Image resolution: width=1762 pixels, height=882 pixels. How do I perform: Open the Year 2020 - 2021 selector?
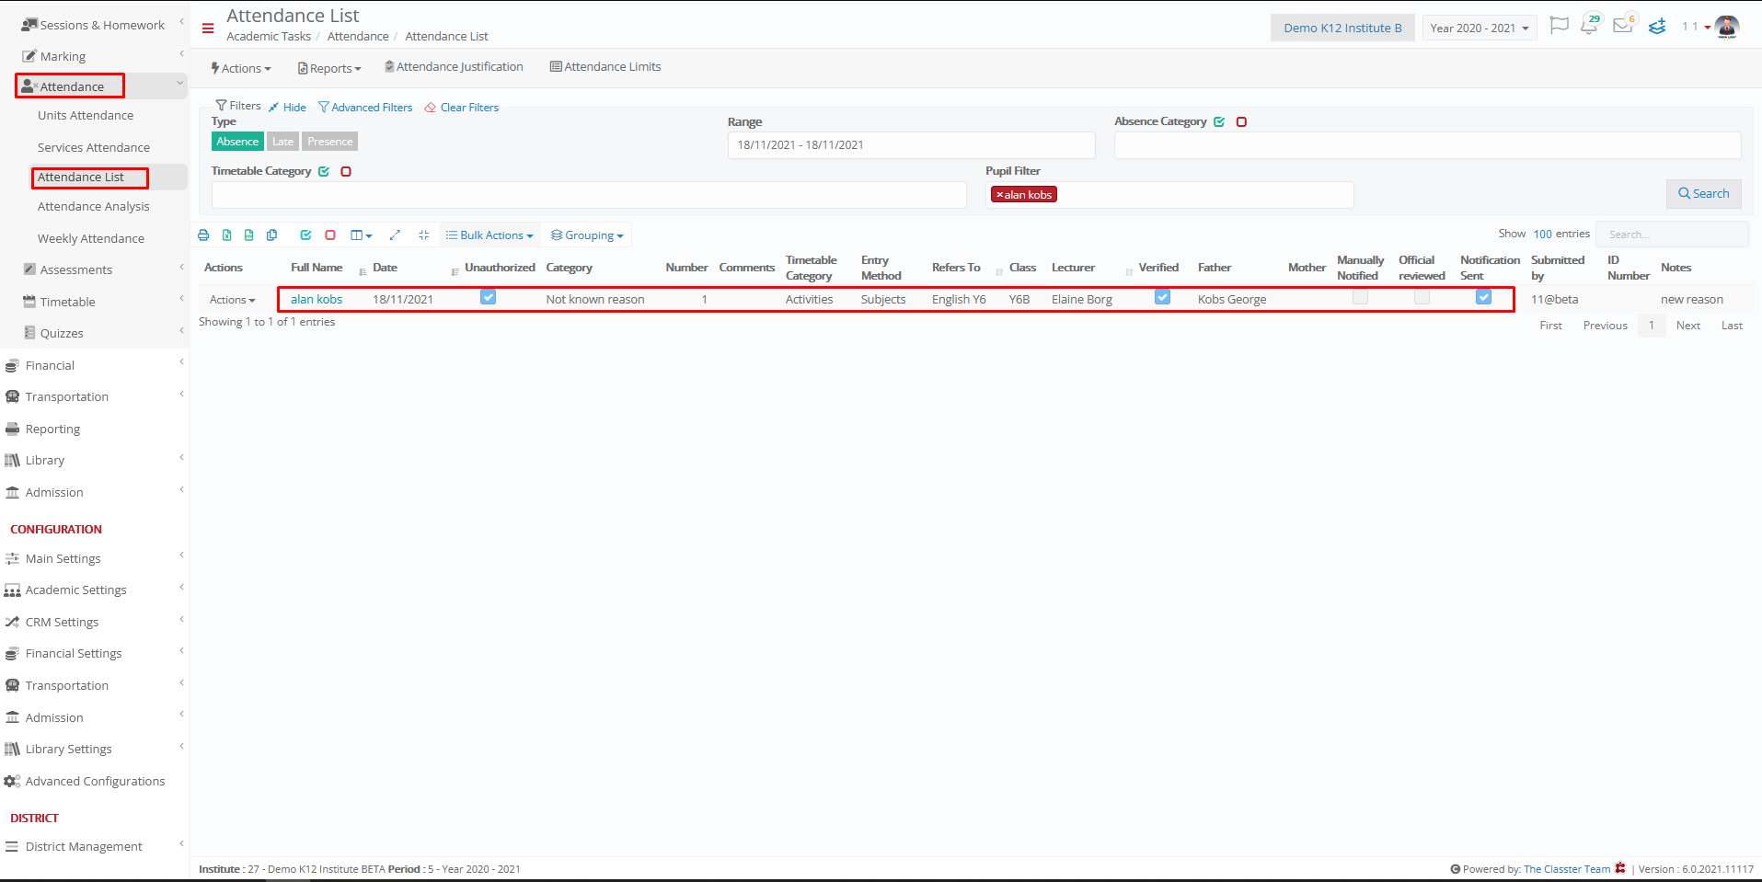(1480, 29)
